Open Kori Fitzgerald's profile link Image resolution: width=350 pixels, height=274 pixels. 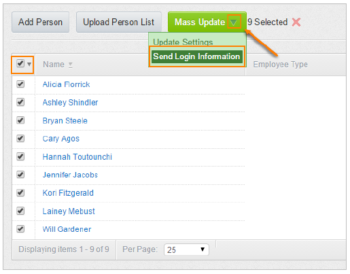(x=68, y=193)
